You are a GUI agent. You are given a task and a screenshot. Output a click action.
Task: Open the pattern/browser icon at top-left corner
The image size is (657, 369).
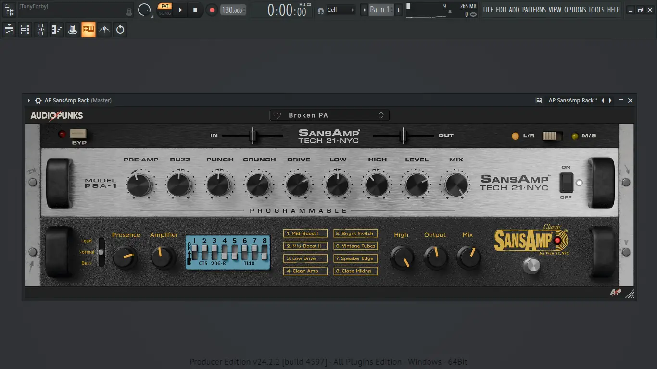tap(9, 10)
